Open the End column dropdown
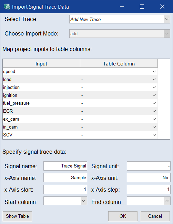 pyautogui.click(x=149, y=201)
